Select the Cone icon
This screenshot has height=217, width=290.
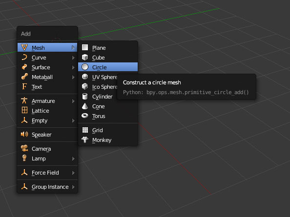(85, 106)
